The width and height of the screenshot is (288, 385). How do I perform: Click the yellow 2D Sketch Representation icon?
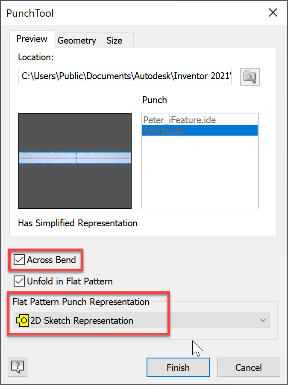tap(22, 320)
